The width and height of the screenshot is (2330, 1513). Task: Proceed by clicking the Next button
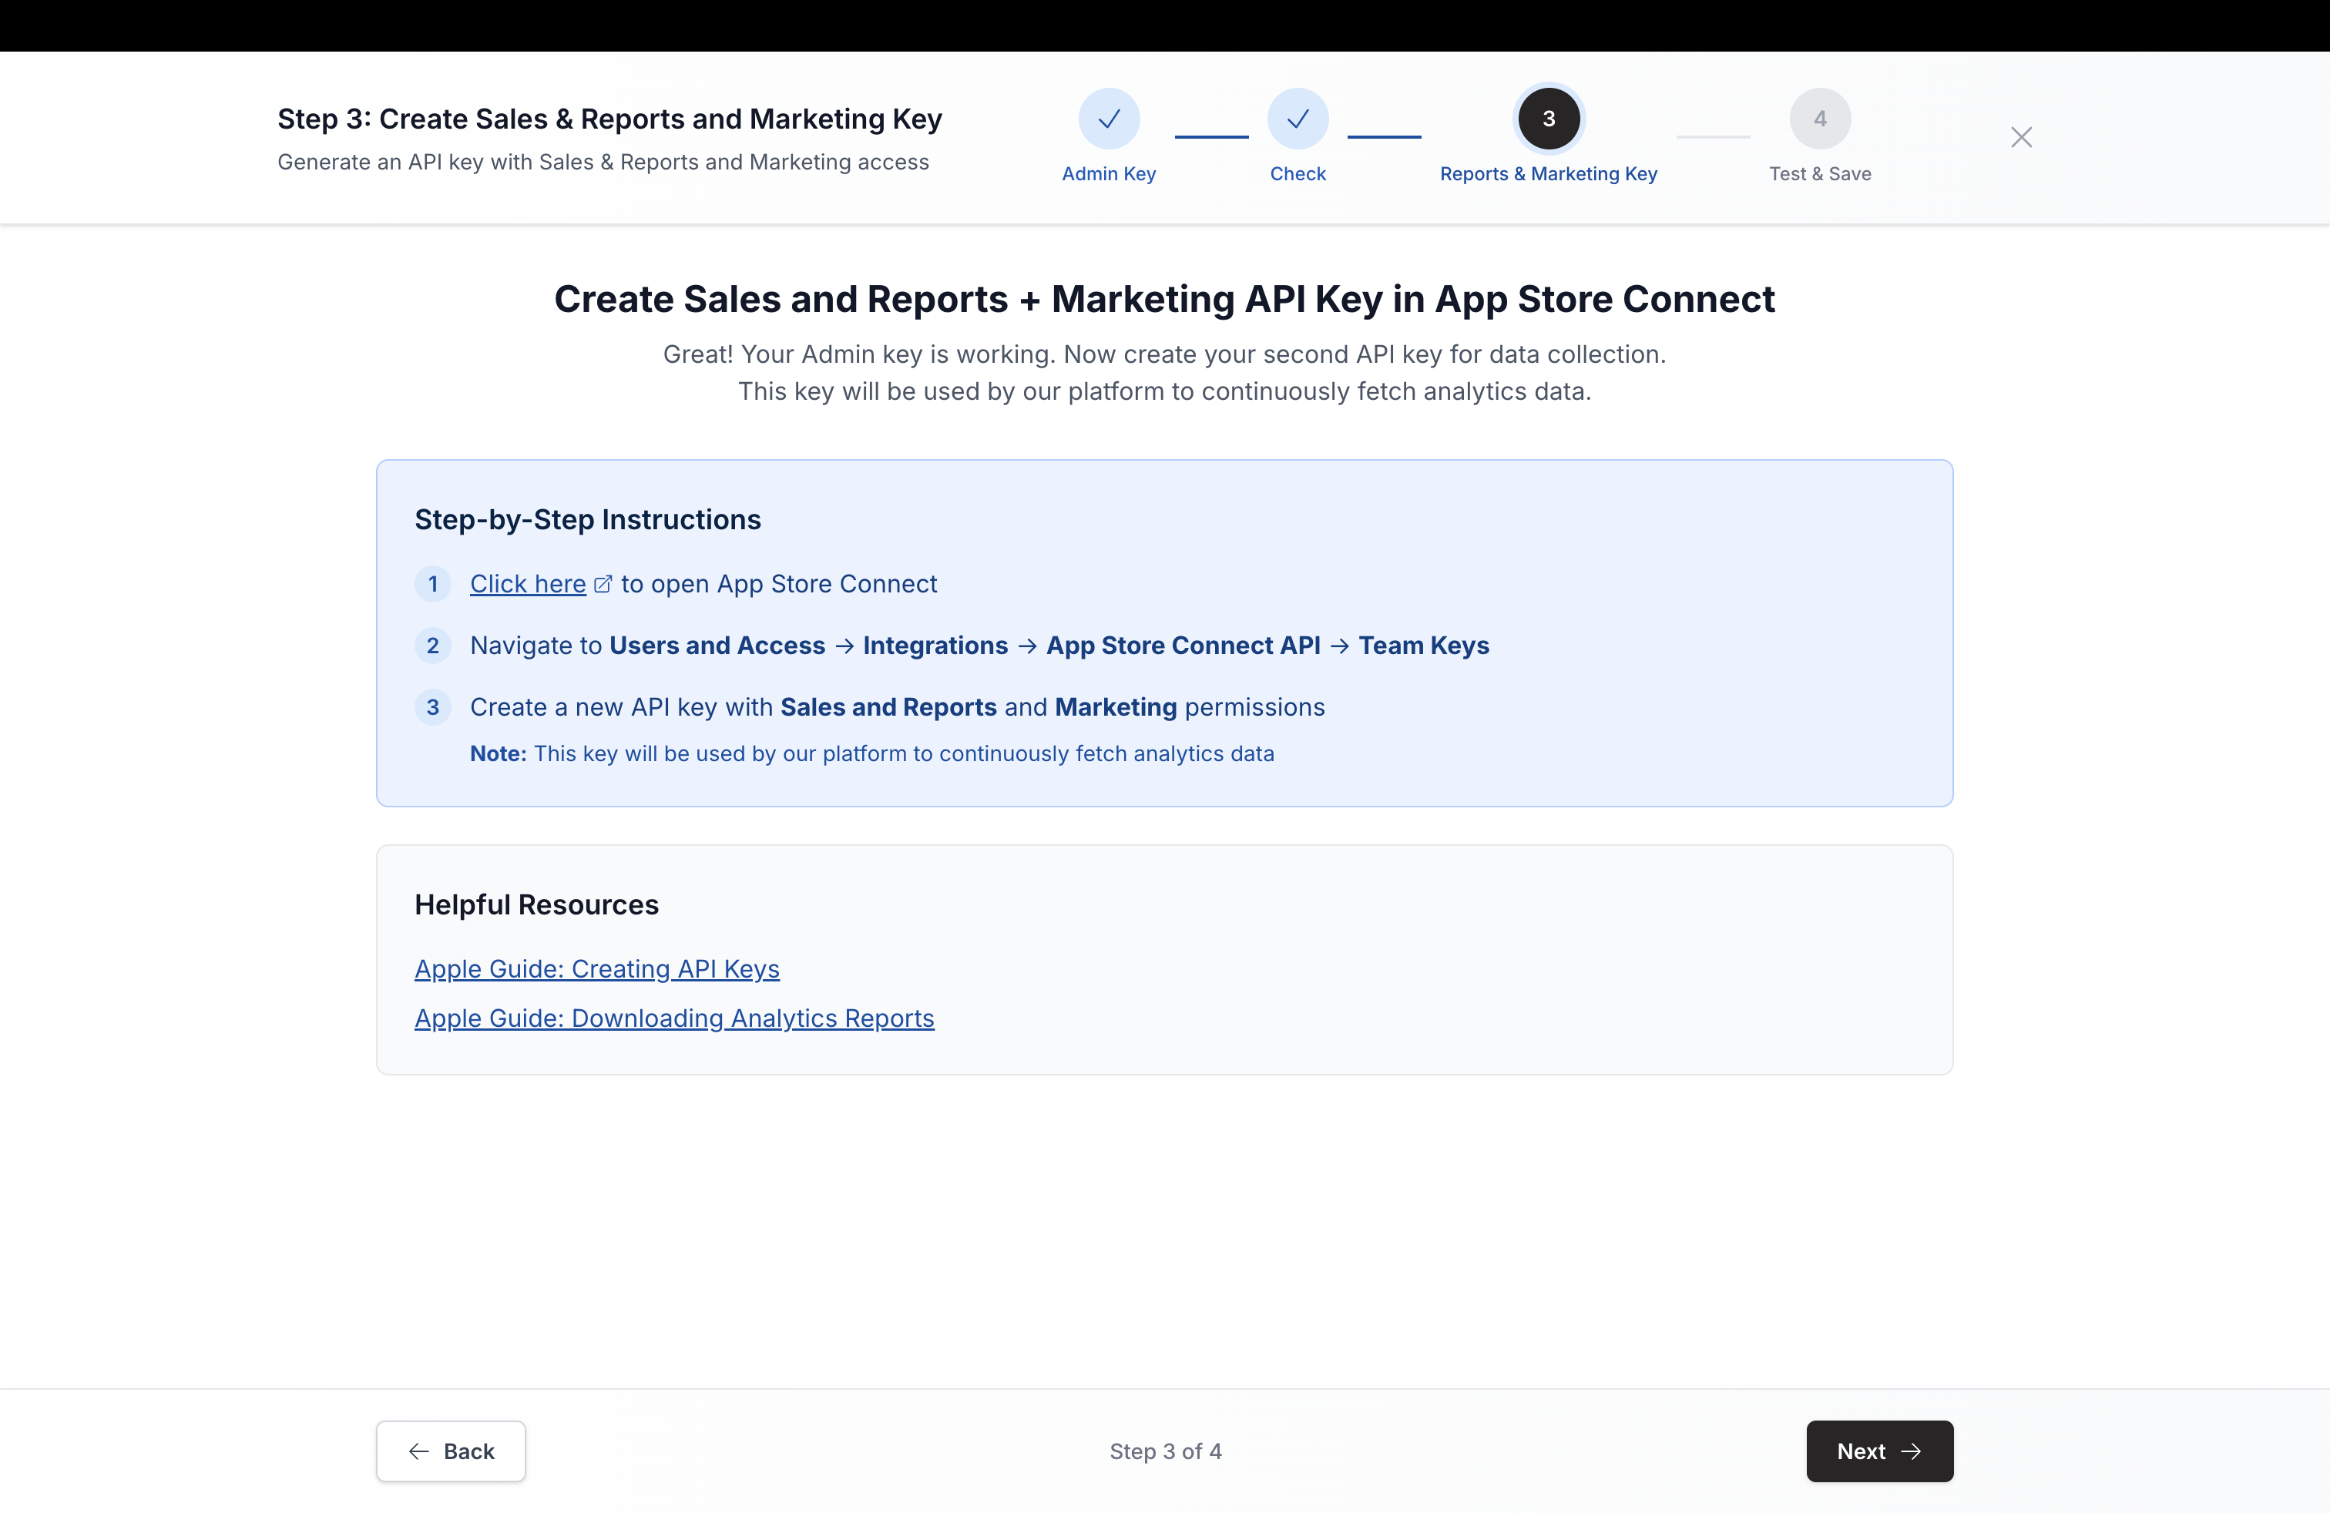point(1878,1451)
